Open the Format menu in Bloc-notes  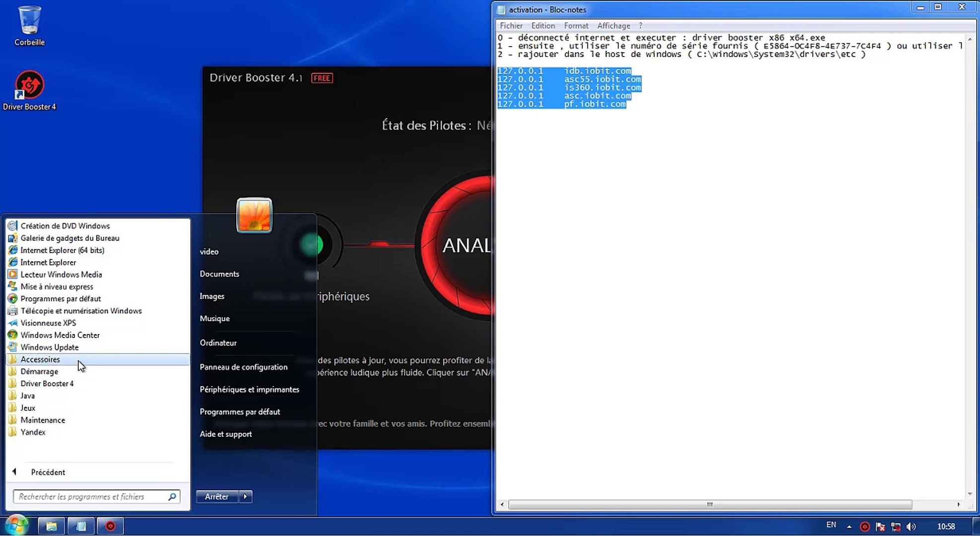[576, 26]
